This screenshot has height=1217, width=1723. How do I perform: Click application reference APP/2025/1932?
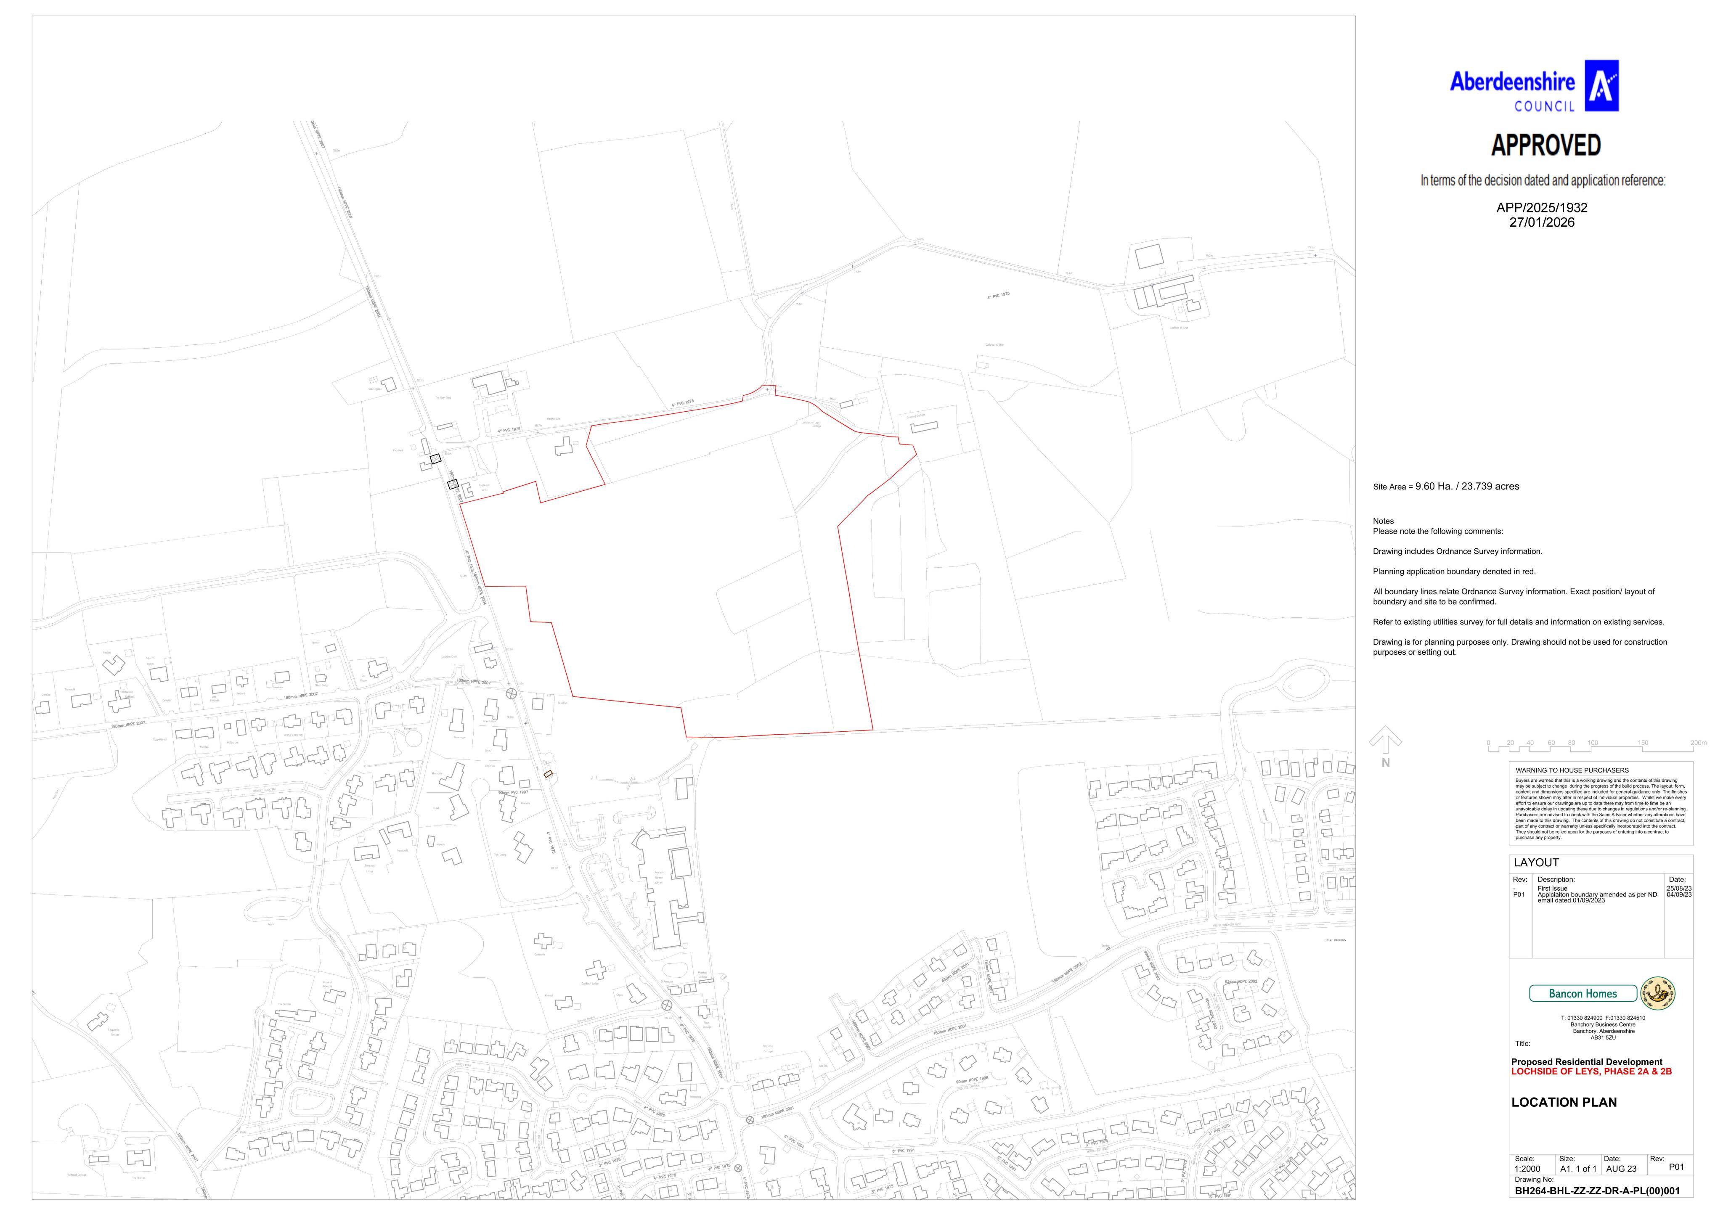coord(1541,207)
